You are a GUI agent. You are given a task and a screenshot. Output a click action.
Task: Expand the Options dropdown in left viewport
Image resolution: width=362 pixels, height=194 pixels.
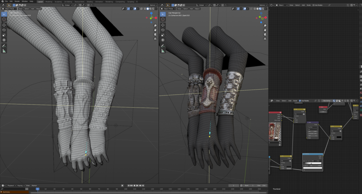(153, 5)
